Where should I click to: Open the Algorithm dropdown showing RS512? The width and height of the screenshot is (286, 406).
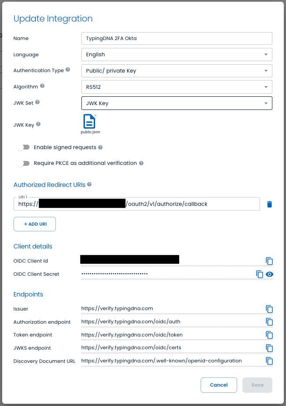pos(177,87)
